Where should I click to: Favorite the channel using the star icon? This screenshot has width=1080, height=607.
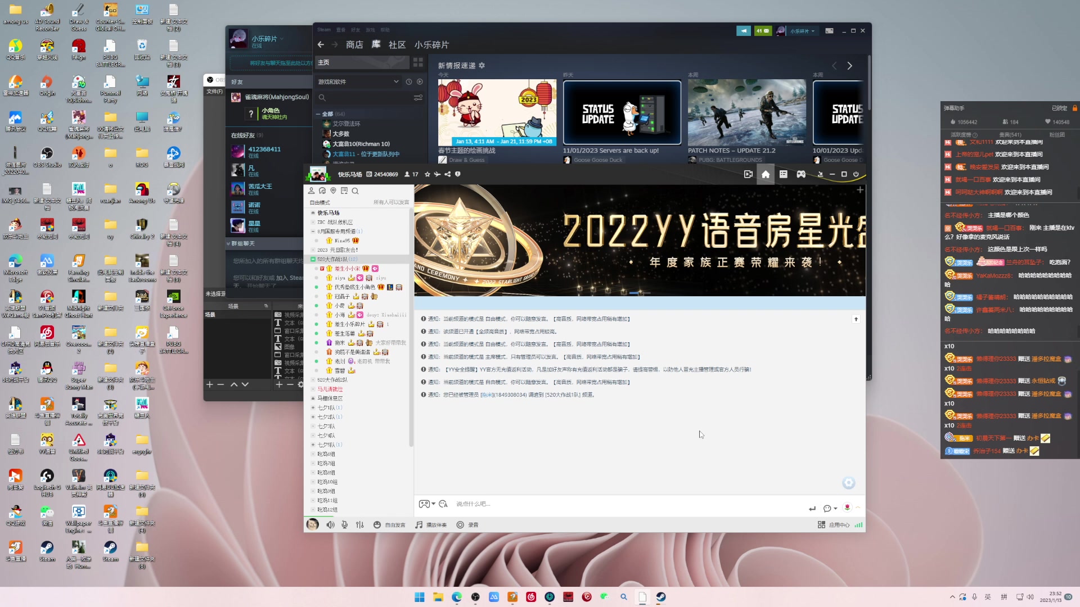tap(427, 174)
